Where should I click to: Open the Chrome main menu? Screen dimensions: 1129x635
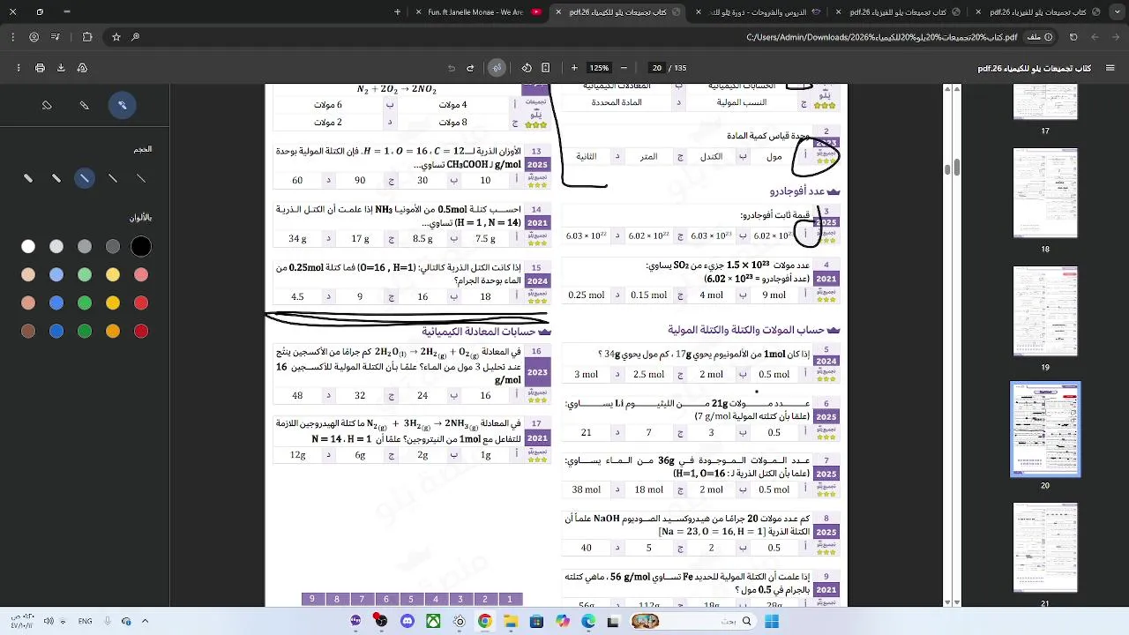(12, 37)
